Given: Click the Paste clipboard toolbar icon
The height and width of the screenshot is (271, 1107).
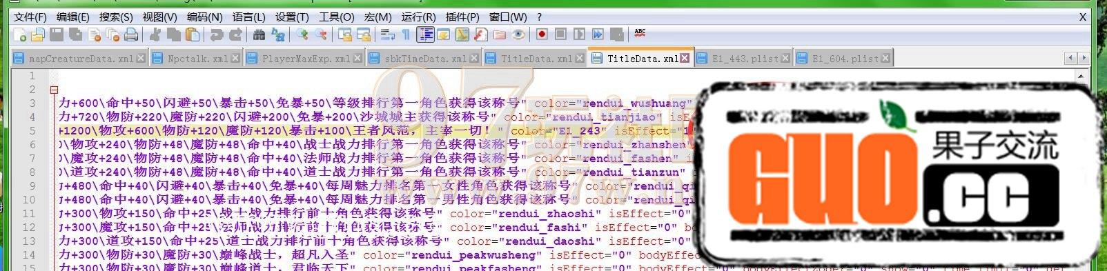Looking at the screenshot, I should click(193, 34).
